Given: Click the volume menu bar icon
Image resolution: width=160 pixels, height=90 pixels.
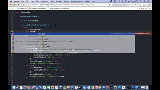Looking at the screenshot, I should tap(129, 1).
